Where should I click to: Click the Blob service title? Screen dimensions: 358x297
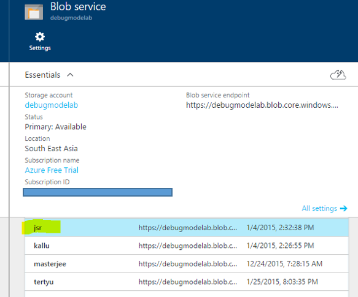click(78, 7)
